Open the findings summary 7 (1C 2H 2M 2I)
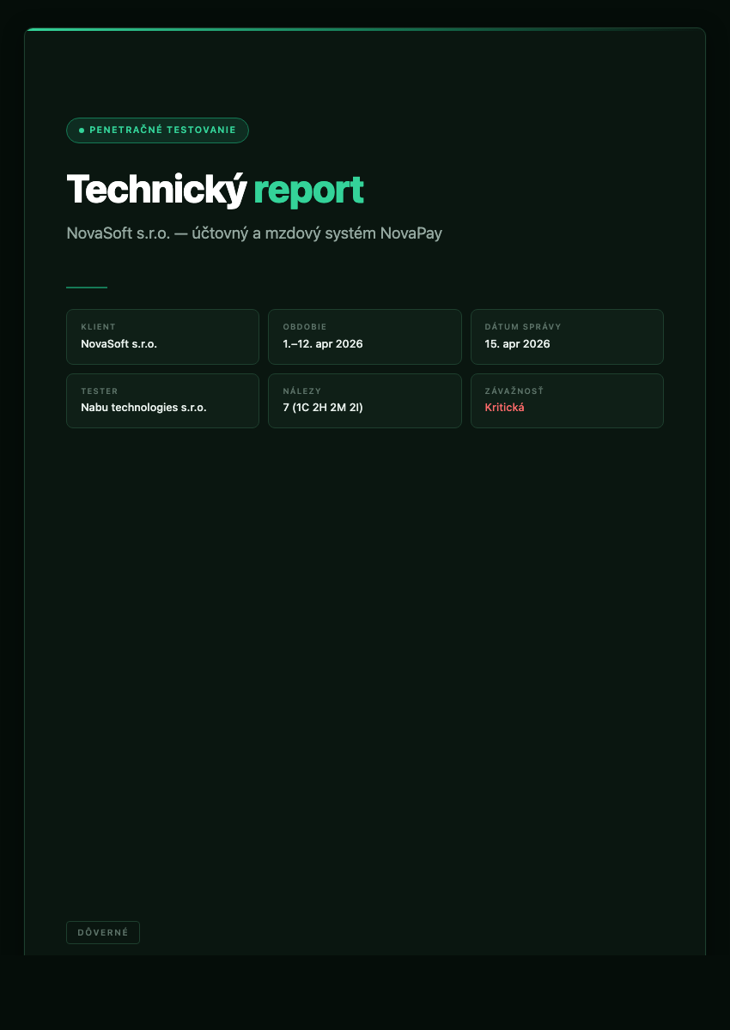 pyautogui.click(x=322, y=407)
